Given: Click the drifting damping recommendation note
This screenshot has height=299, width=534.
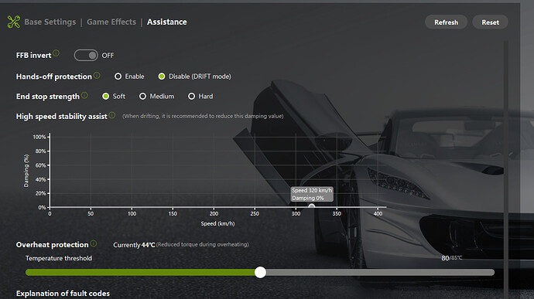Looking at the screenshot, I should click(203, 116).
